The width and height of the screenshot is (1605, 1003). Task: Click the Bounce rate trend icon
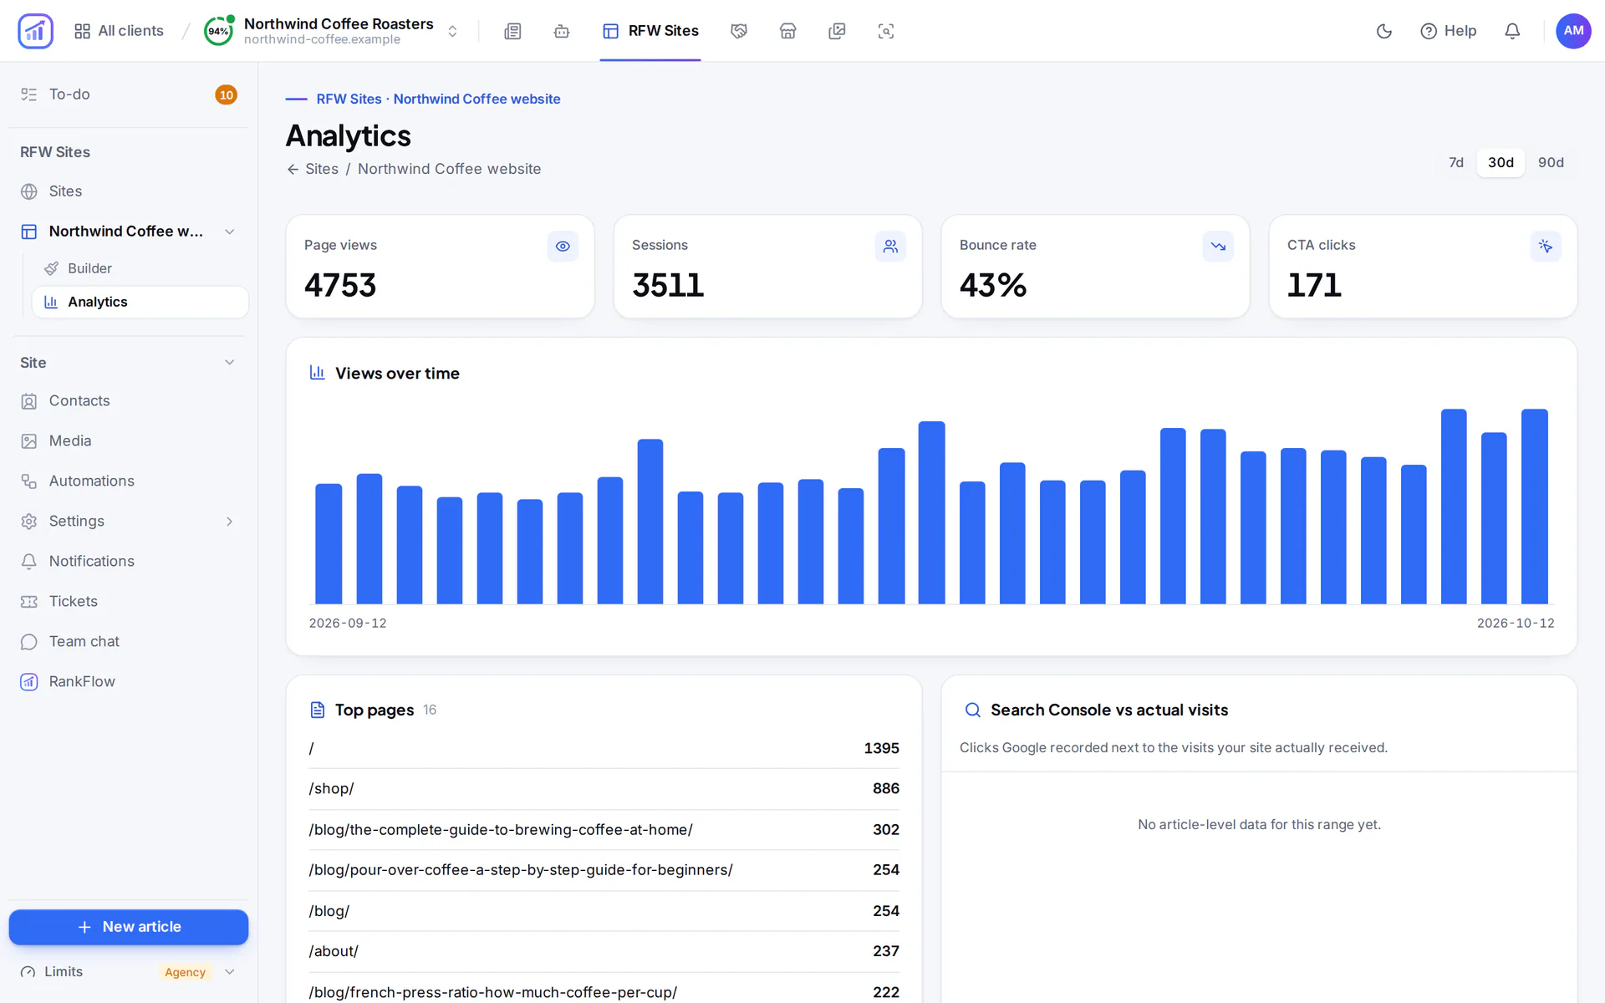[x=1218, y=246]
